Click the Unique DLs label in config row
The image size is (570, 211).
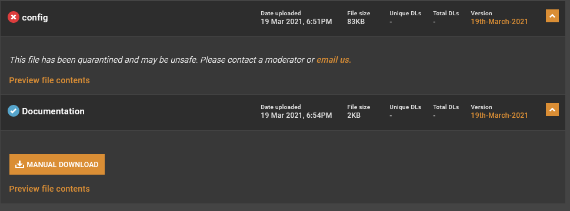tap(405, 13)
